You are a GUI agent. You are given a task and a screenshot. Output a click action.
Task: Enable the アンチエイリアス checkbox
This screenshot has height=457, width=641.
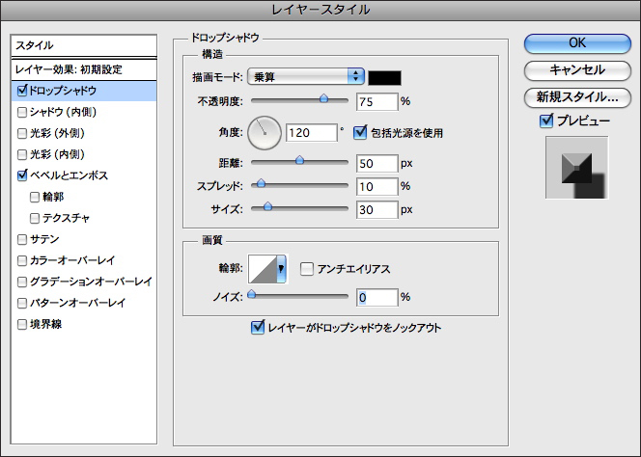pyautogui.click(x=307, y=269)
